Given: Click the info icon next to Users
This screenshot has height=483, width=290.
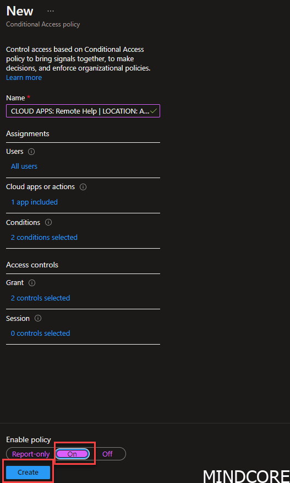Looking at the screenshot, I should (x=31, y=152).
